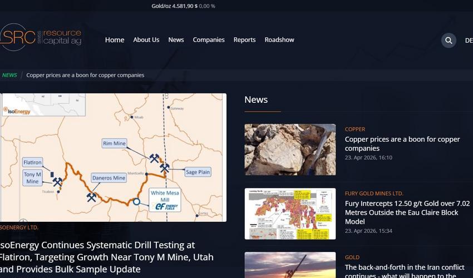Go to the Home menu item
This screenshot has width=473, height=278.
(x=115, y=40)
